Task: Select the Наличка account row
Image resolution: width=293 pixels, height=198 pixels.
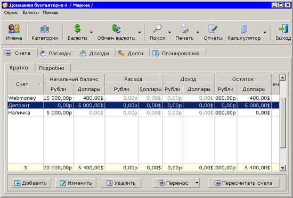Action: coord(143,113)
